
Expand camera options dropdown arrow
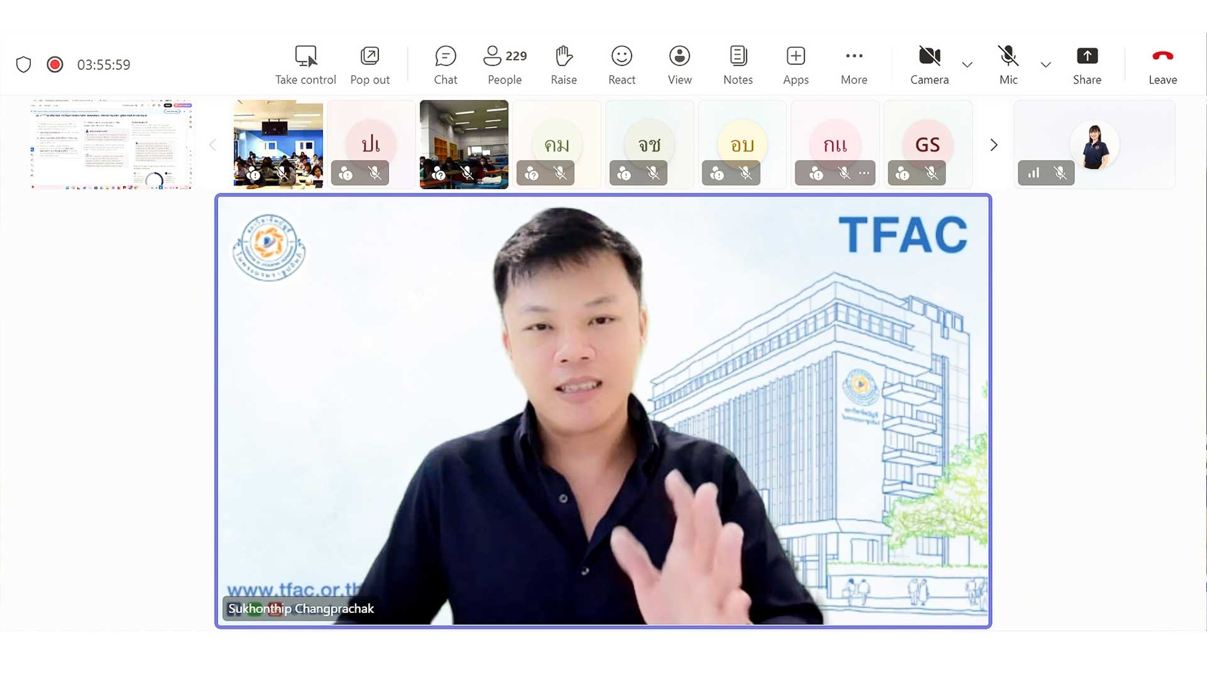pos(967,65)
